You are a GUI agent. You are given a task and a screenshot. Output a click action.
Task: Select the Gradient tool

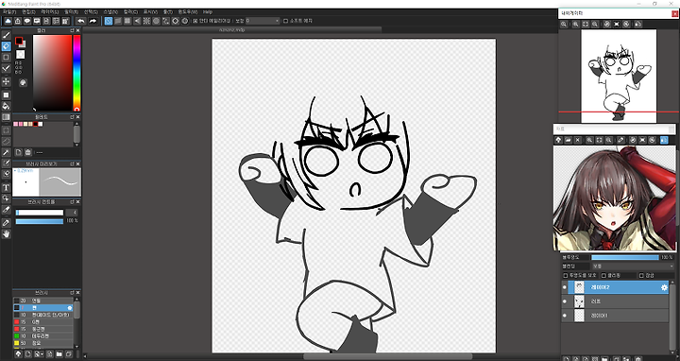(6, 117)
